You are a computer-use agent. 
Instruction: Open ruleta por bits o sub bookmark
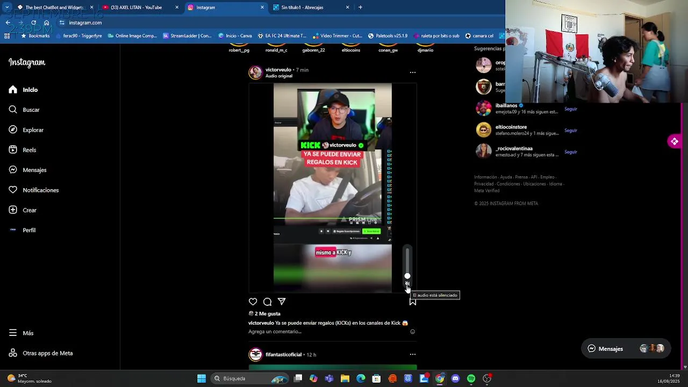click(x=436, y=36)
